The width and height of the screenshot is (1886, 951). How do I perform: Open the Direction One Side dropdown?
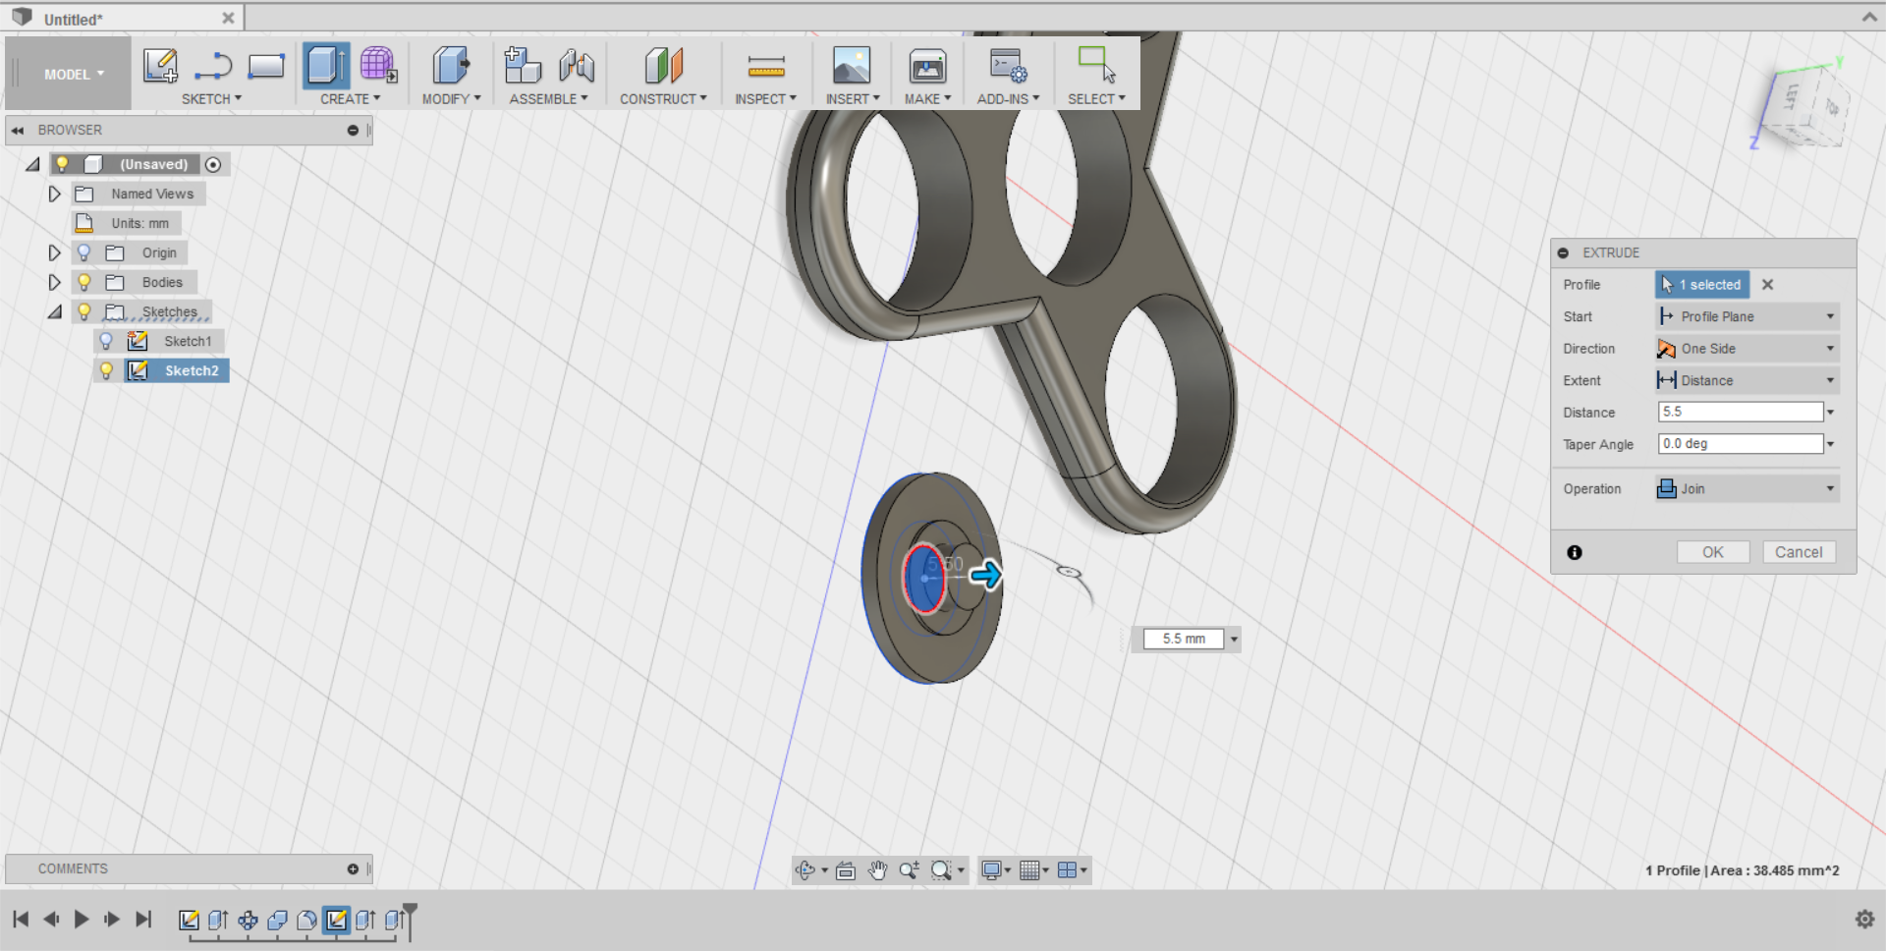pyautogui.click(x=1747, y=349)
